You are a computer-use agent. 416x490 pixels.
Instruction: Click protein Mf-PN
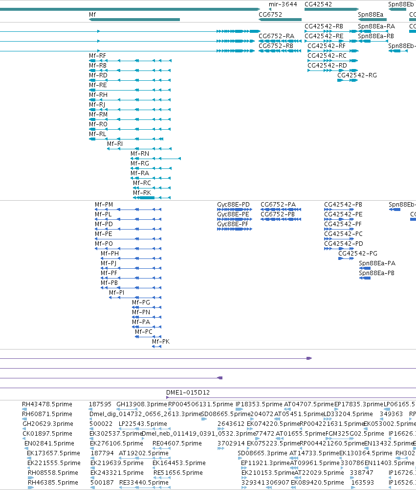pyautogui.click(x=141, y=312)
